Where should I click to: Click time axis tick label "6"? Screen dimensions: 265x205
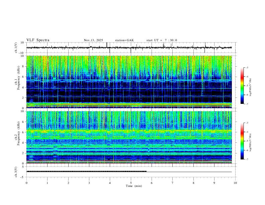coord(152,183)
